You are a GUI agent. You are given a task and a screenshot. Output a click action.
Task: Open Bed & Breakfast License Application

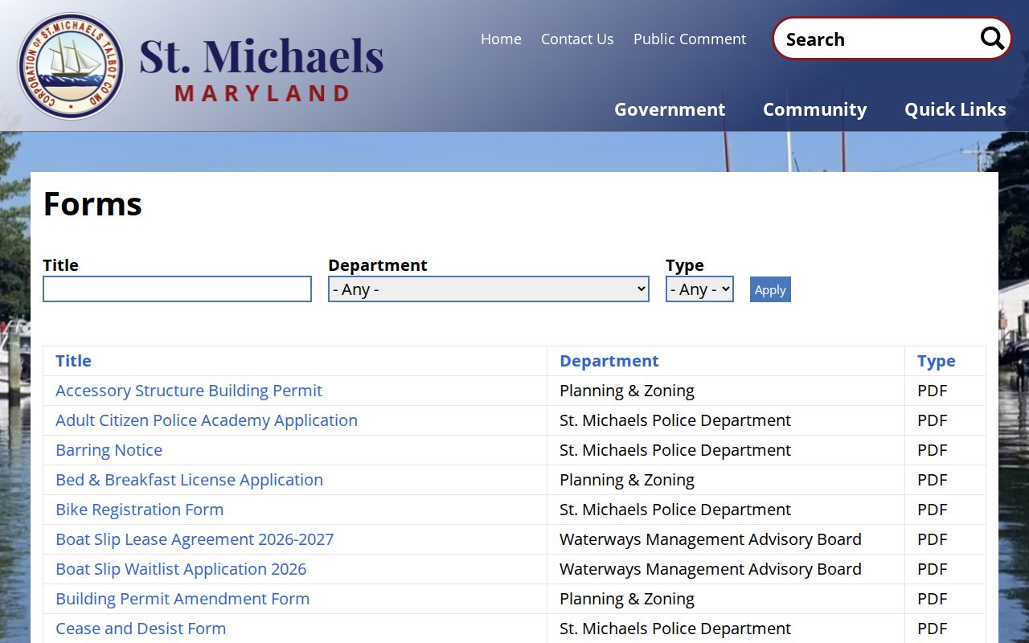(189, 480)
